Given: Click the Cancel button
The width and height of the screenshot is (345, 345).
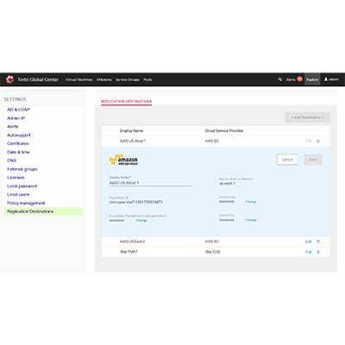Looking at the screenshot, I should tap(287, 160).
